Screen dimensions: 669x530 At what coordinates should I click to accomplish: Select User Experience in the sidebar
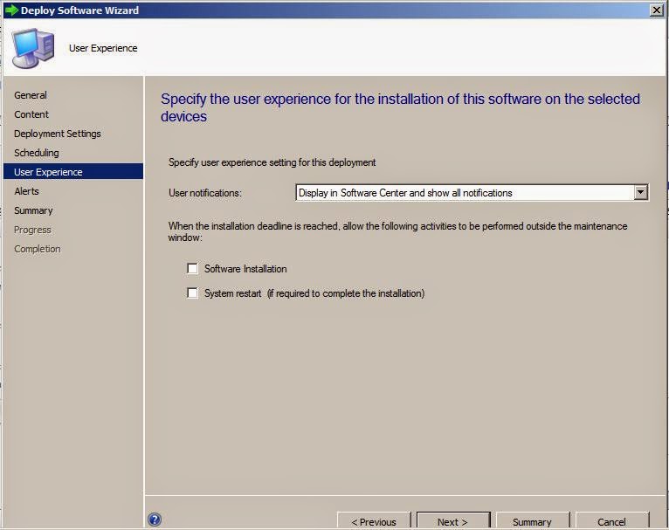[x=73, y=172]
